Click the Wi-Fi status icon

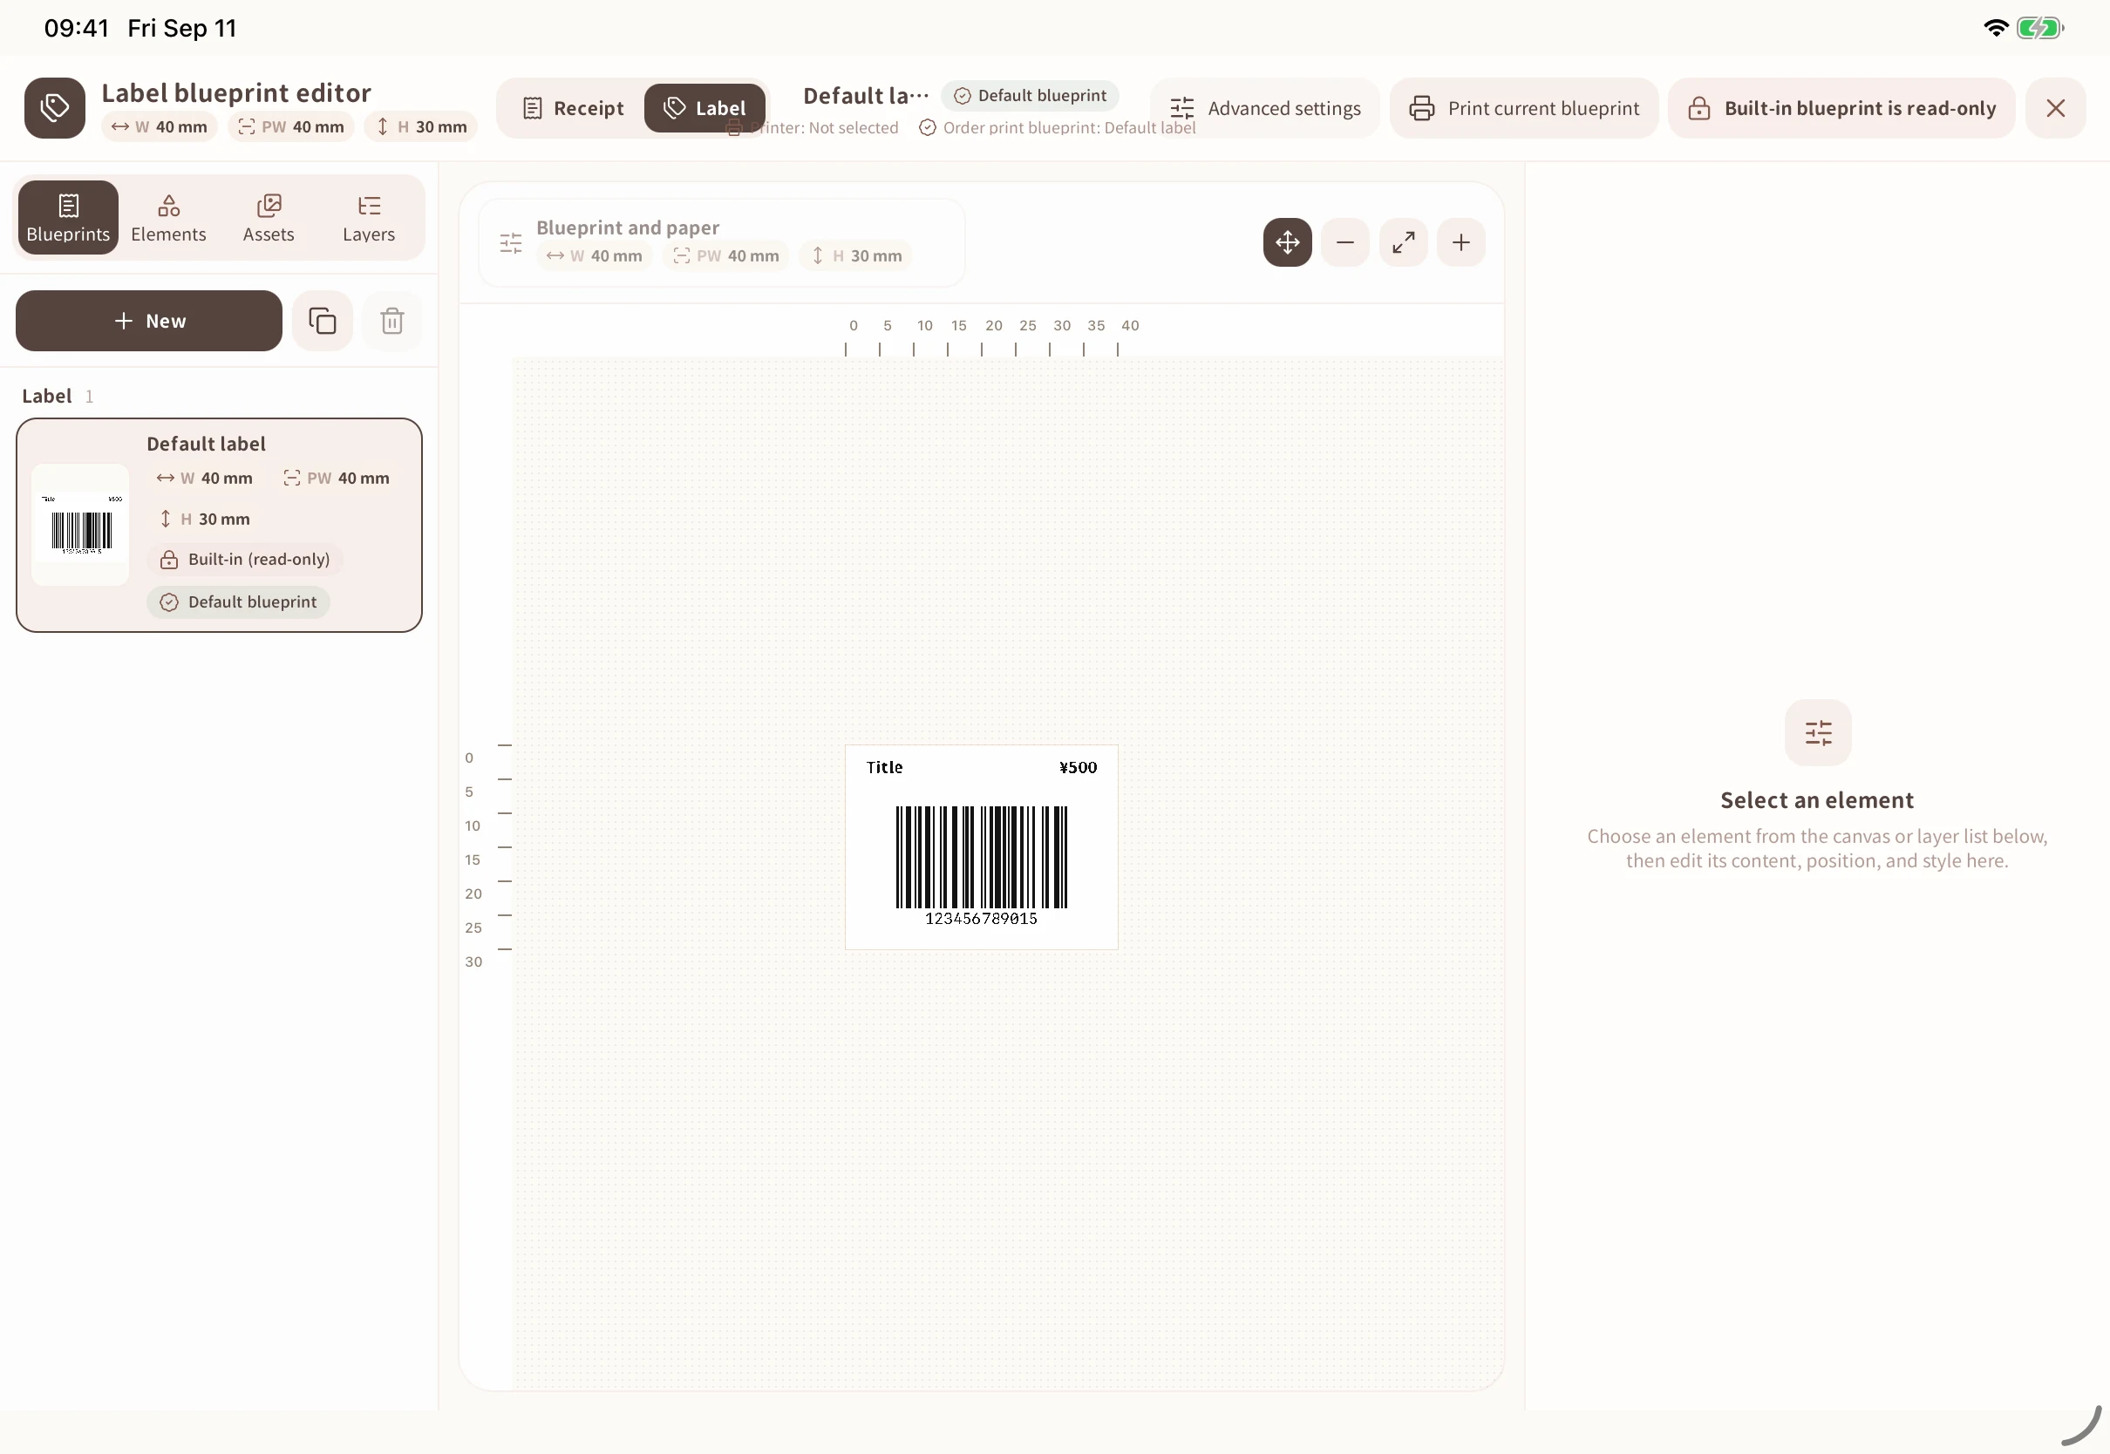[1995, 28]
